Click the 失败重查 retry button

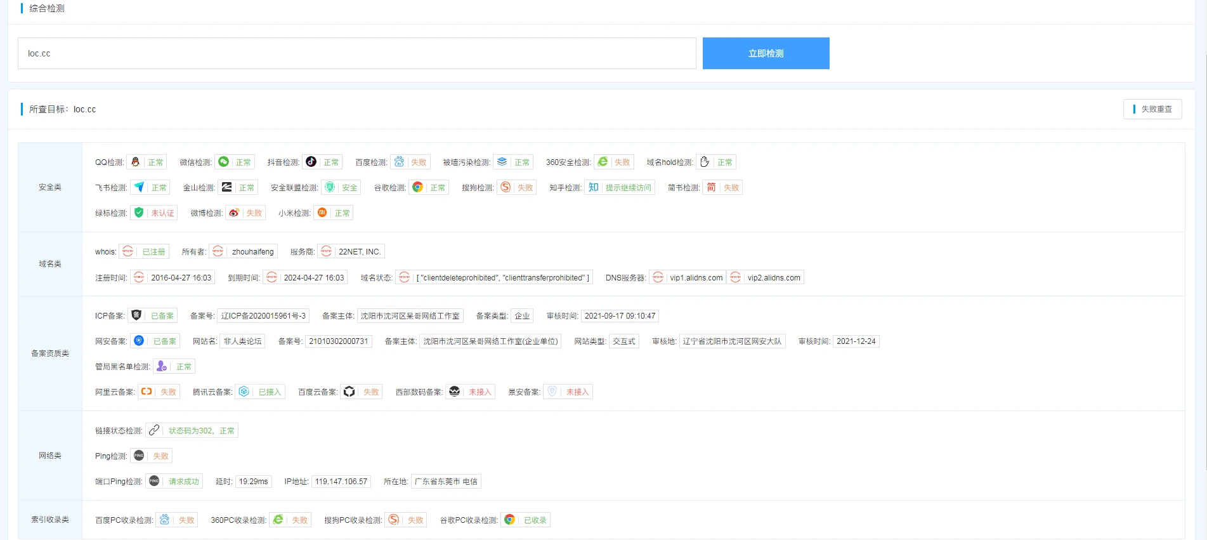(1152, 109)
